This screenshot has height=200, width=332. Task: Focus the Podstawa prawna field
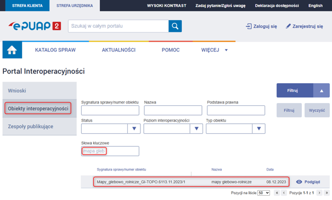pos(236,110)
